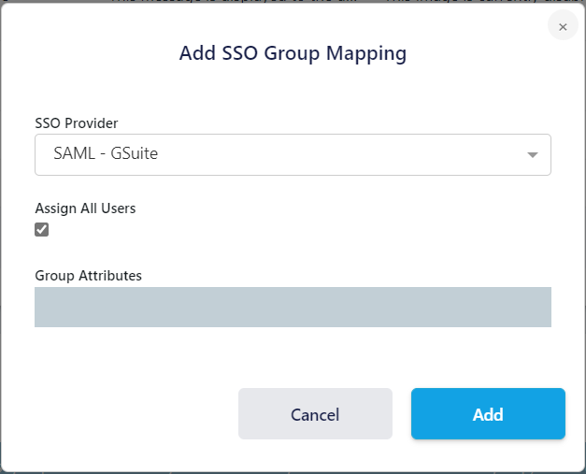The image size is (586, 474).
Task: Click the SSO Provider label
Action: coord(77,122)
